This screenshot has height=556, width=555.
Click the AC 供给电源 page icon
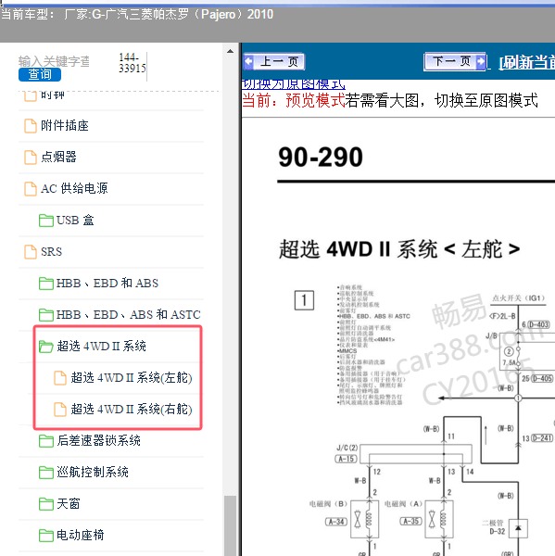(31, 189)
